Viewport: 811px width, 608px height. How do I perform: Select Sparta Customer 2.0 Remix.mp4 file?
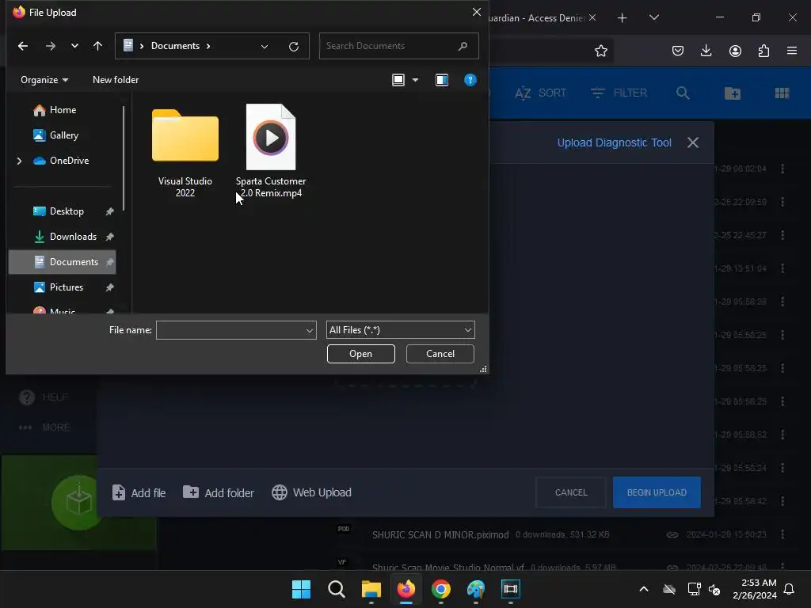click(x=271, y=153)
